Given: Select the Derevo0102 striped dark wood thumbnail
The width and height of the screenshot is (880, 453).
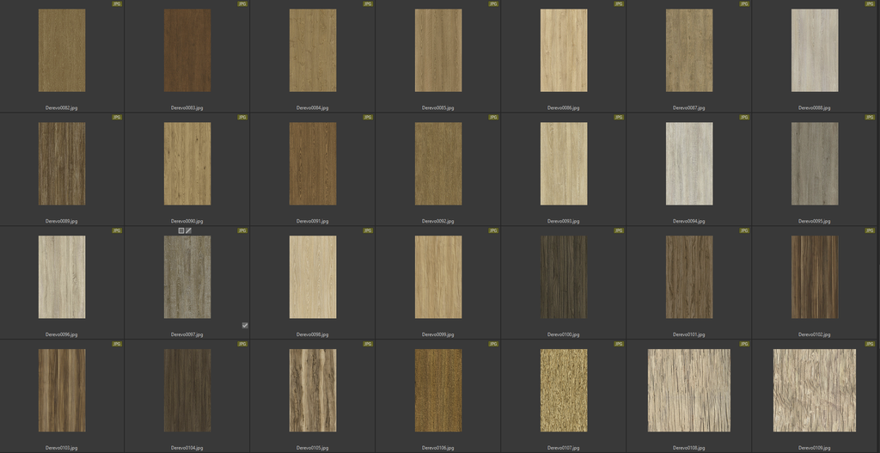Looking at the screenshot, I should coord(815,277).
